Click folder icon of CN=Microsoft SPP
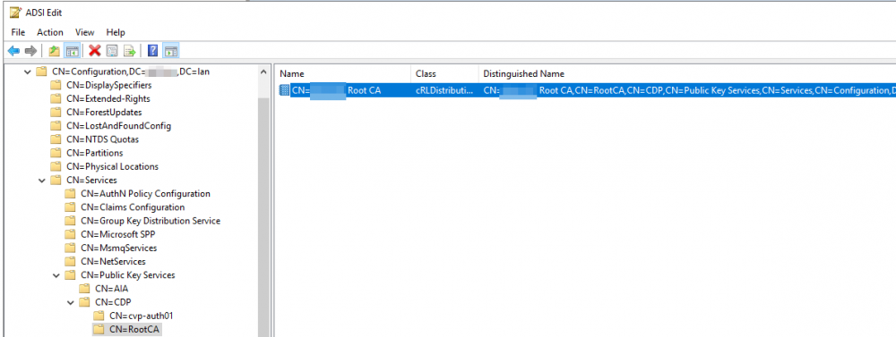Image resolution: width=896 pixels, height=337 pixels. (x=70, y=234)
